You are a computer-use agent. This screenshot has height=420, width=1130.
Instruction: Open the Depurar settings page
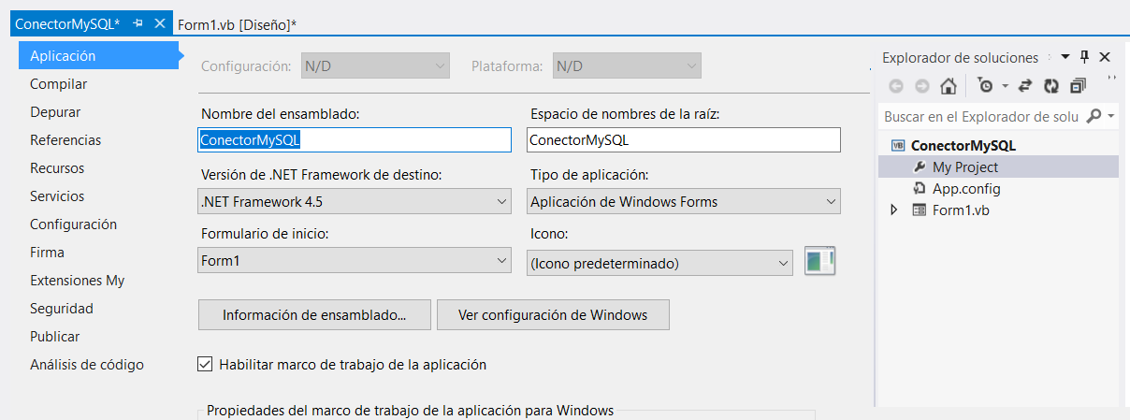coord(55,112)
